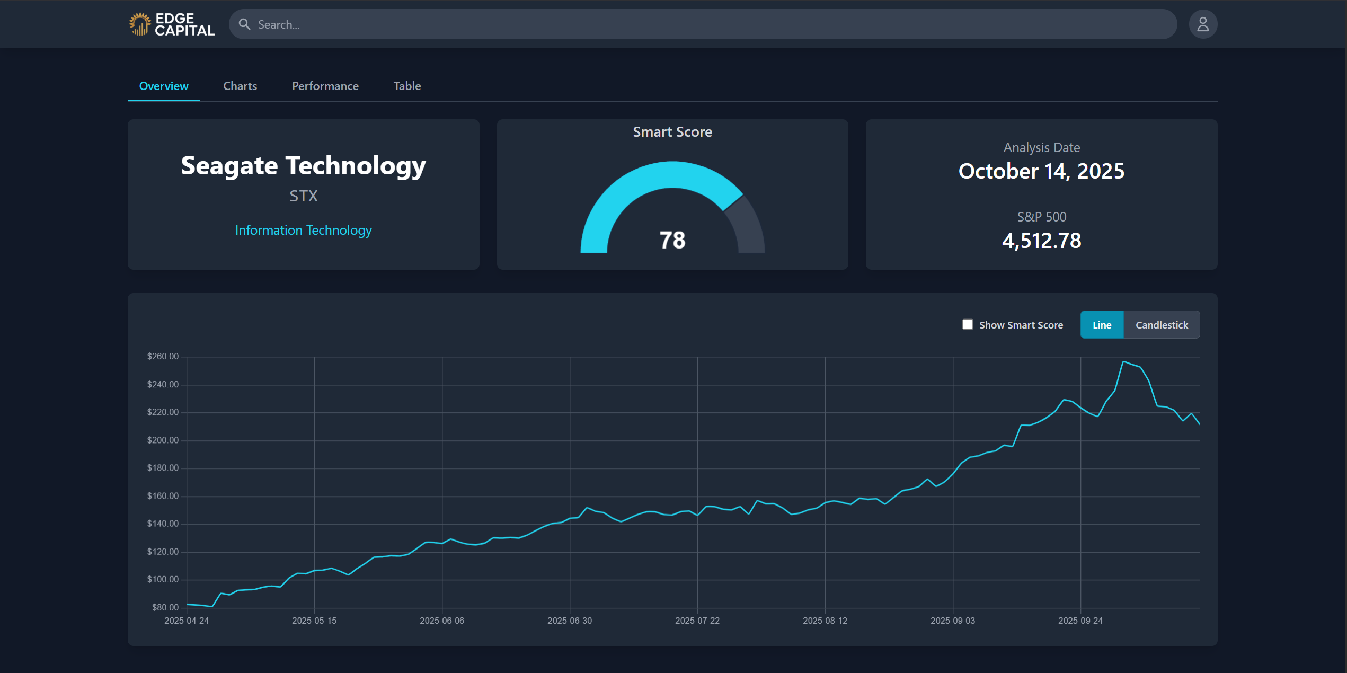Viewport: 1347px width, 673px height.
Task: Click the STX ticker symbol
Action: point(303,196)
